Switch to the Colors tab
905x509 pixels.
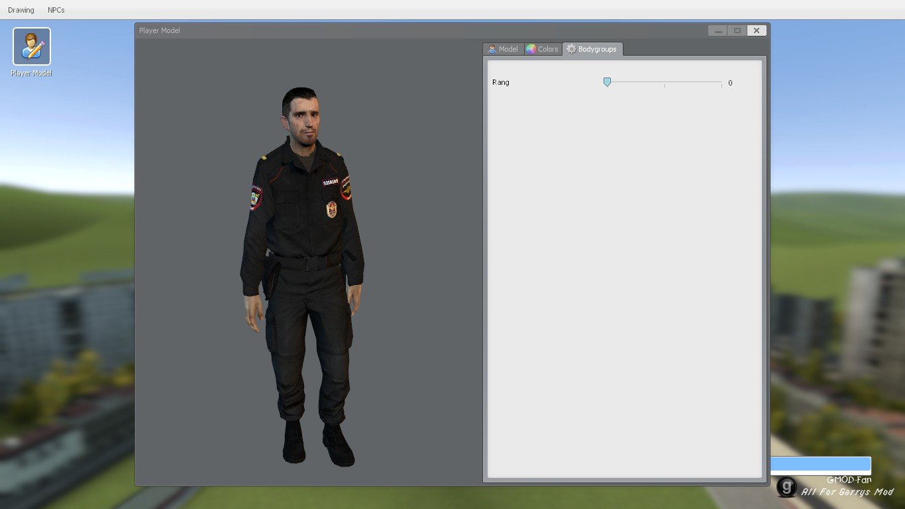[x=543, y=49]
